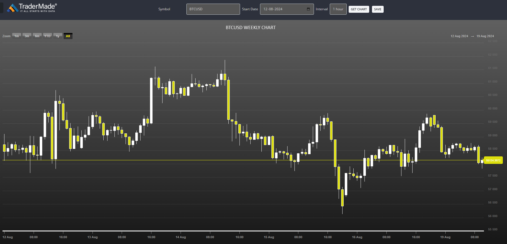Select the 1m zoom option
Screen dimensions: 507x244
pyautogui.click(x=17, y=36)
